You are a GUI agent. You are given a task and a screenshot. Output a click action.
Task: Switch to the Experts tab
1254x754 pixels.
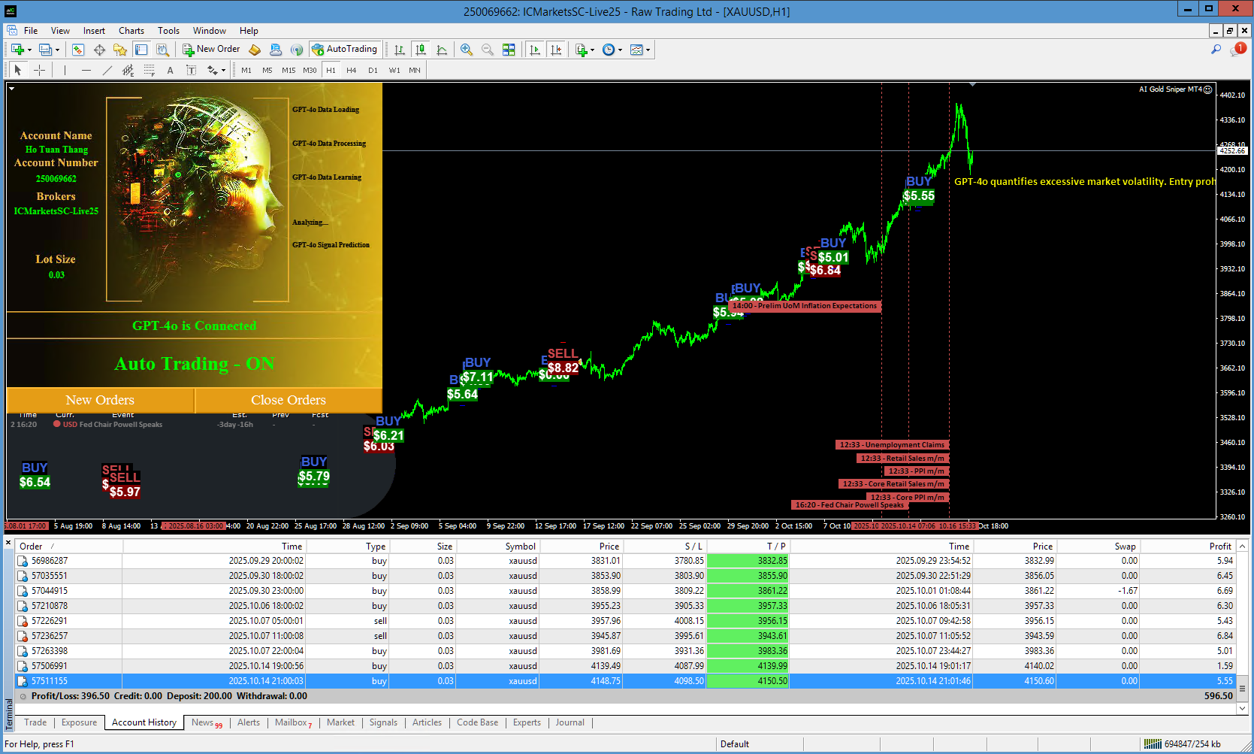point(527,722)
